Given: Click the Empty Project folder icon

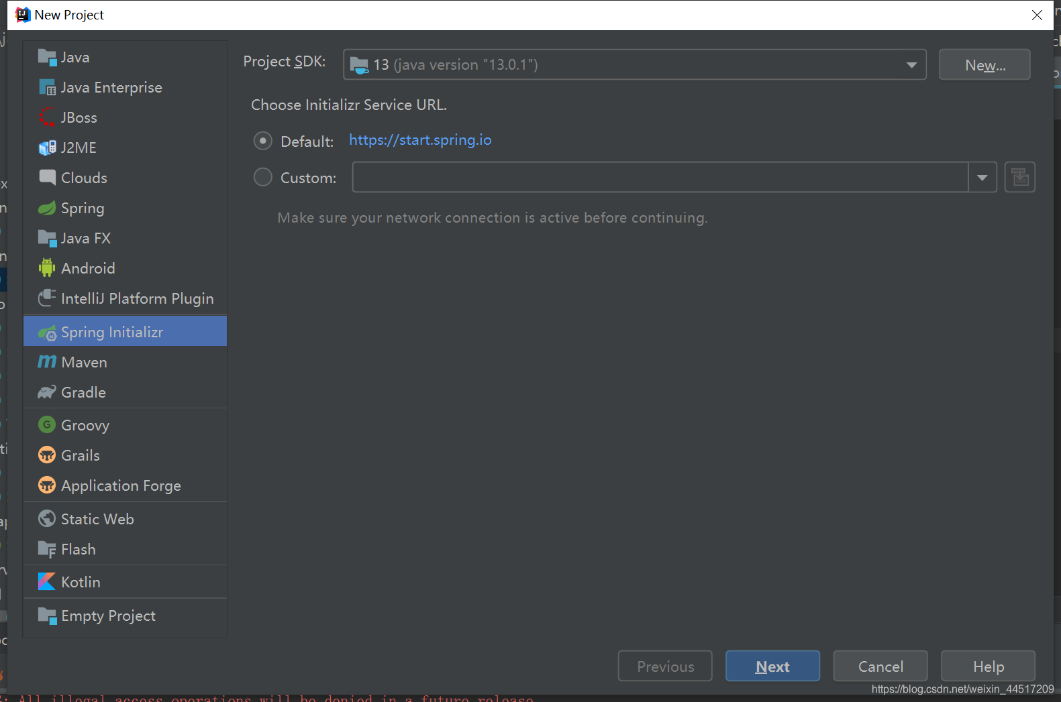Looking at the screenshot, I should point(47,616).
